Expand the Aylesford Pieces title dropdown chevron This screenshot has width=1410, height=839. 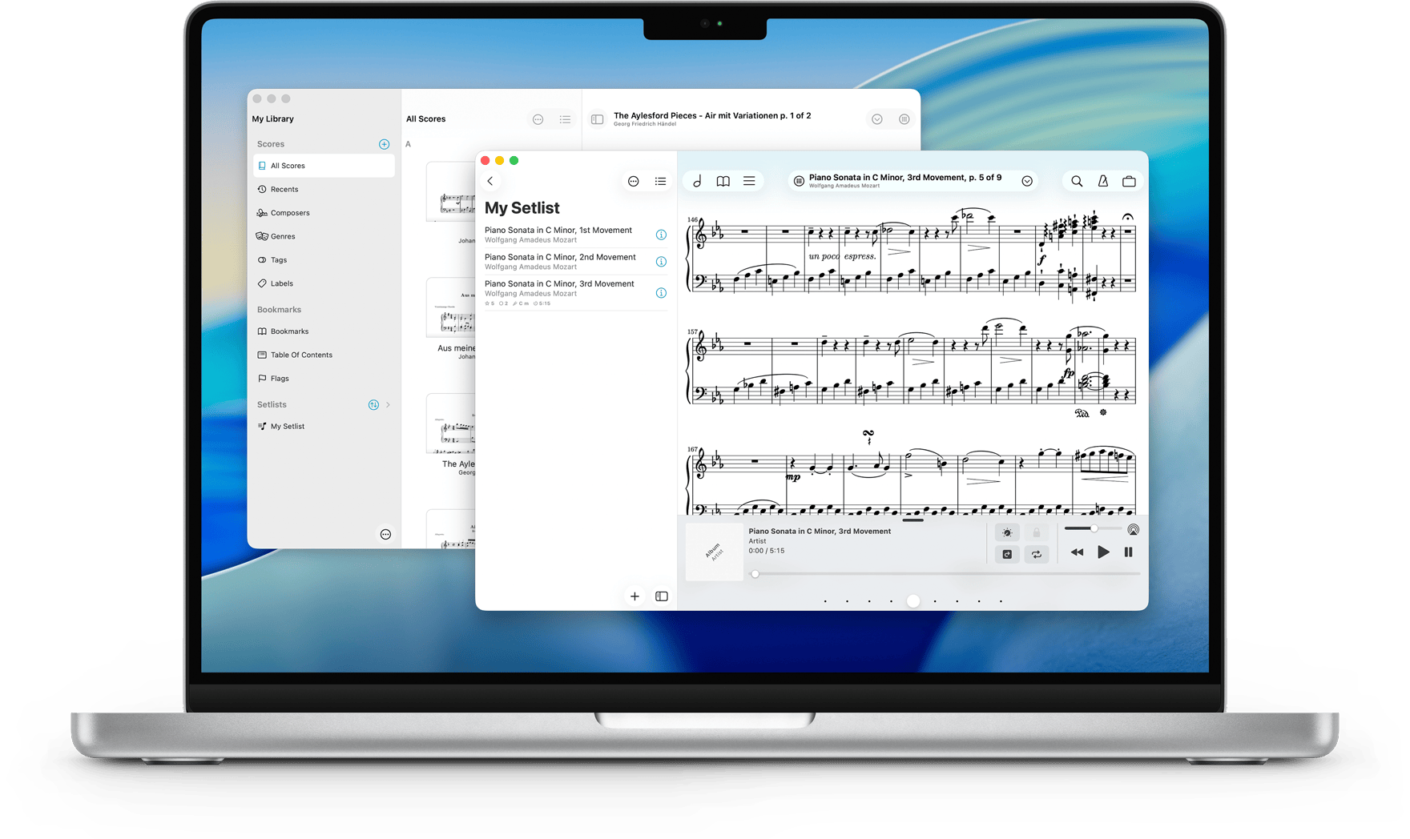(x=877, y=119)
